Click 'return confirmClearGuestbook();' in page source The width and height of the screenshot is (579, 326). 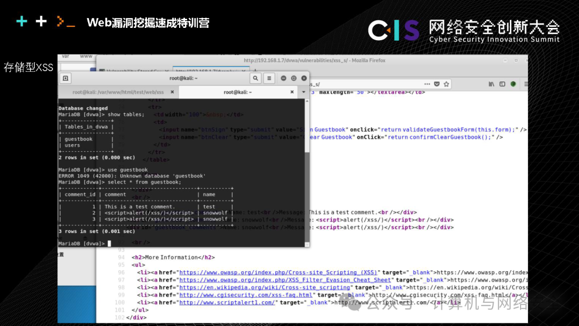pyautogui.click(x=441, y=137)
